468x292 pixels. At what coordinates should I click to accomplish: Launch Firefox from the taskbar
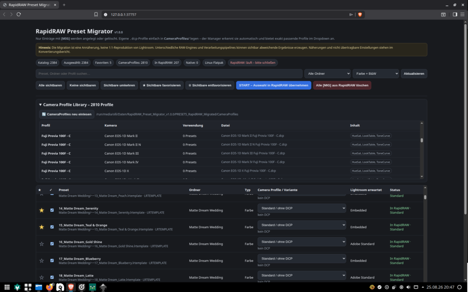[49, 287]
